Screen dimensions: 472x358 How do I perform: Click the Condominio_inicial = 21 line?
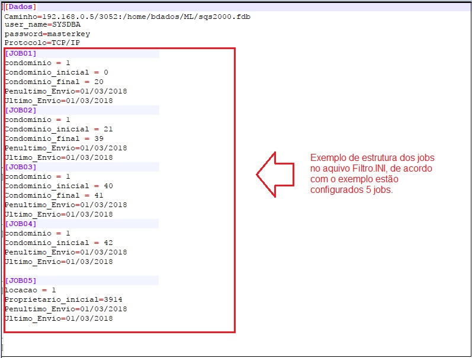click(59, 129)
